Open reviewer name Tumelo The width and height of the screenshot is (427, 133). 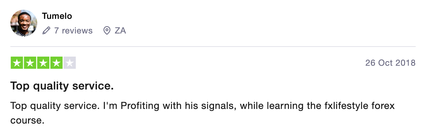pyautogui.click(x=57, y=16)
